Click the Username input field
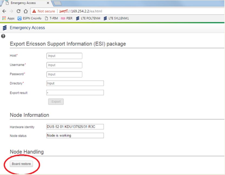 click(x=64, y=65)
